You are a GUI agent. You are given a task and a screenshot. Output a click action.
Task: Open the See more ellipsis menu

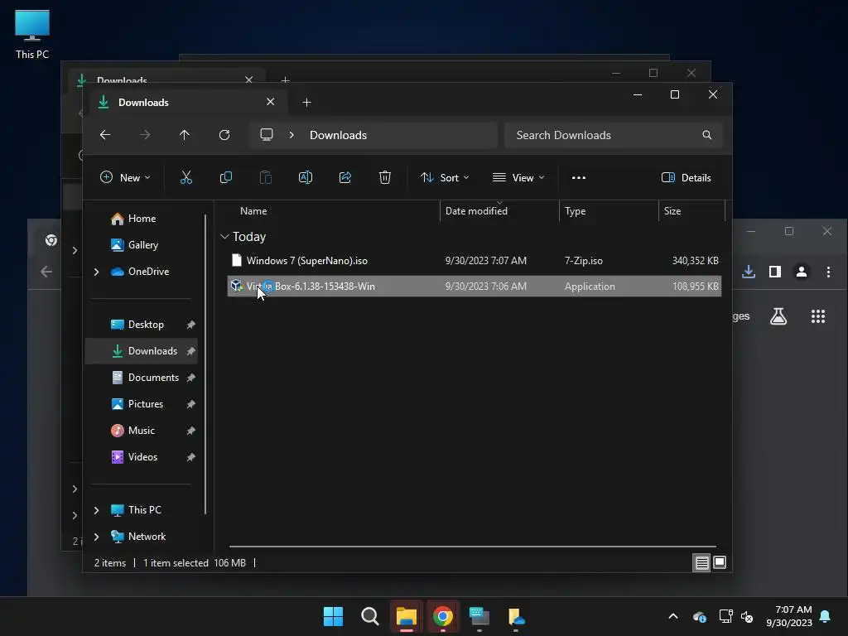click(579, 177)
